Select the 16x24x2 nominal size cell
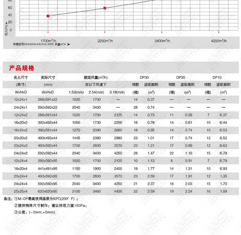Viewport: 241px width, 235px height. [x=21, y=130]
